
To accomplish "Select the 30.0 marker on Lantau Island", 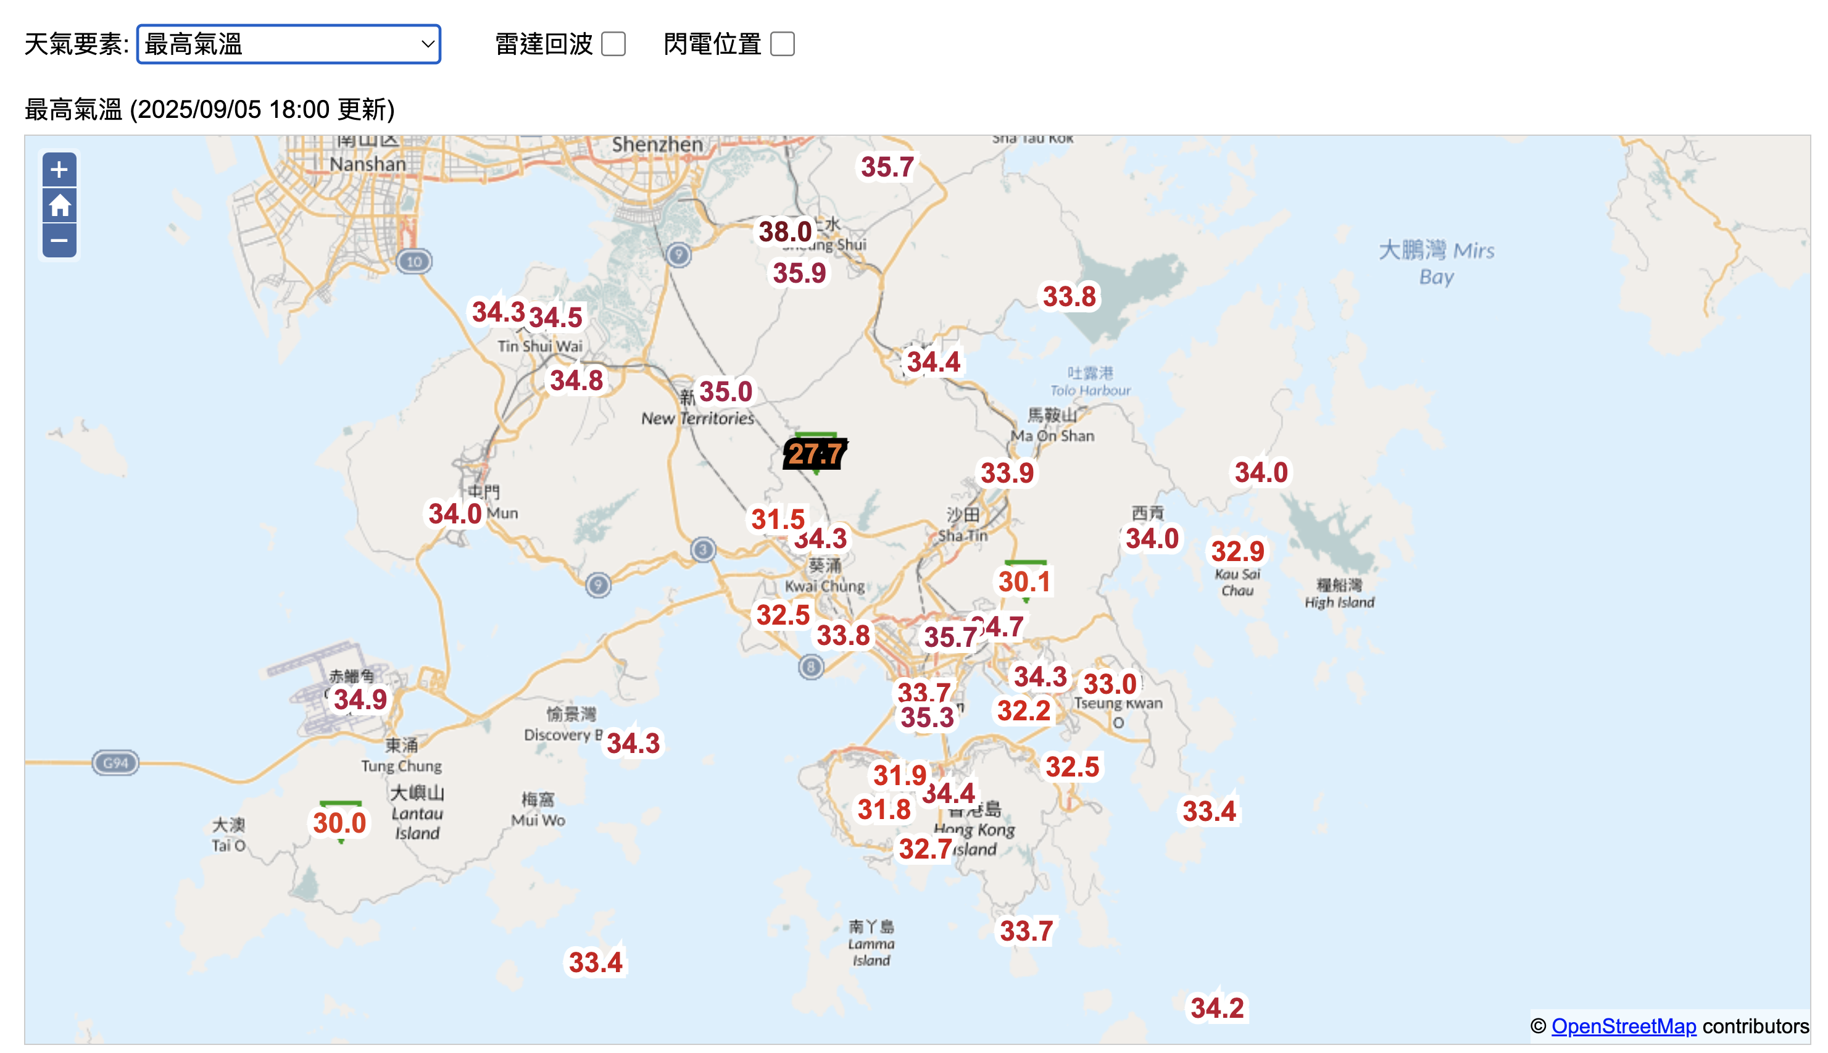I will pos(340,823).
